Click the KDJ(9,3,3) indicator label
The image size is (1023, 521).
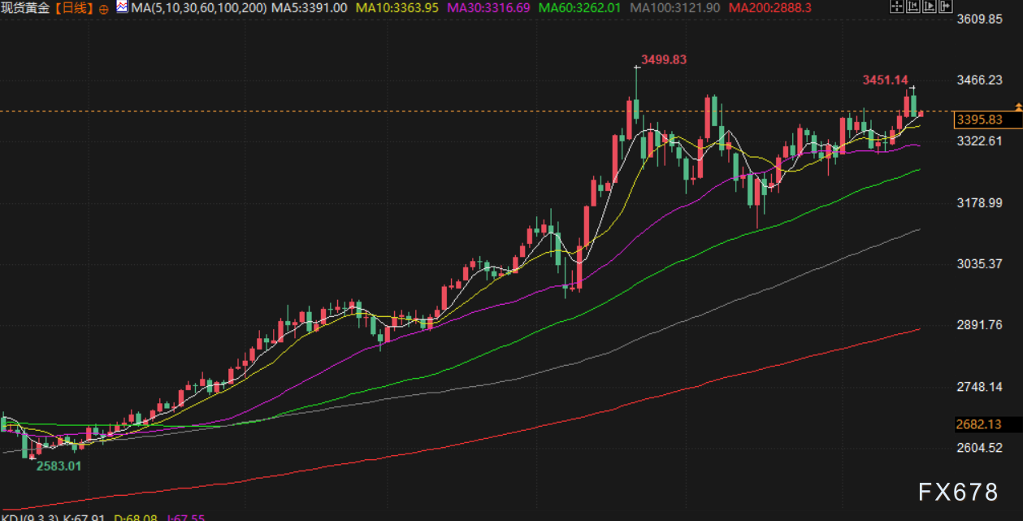[29, 516]
